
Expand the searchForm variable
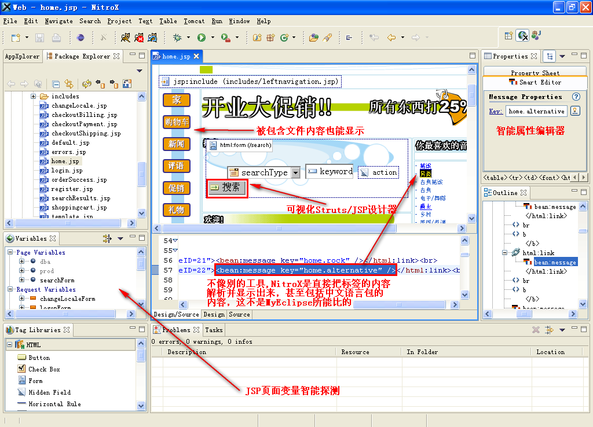(21, 280)
